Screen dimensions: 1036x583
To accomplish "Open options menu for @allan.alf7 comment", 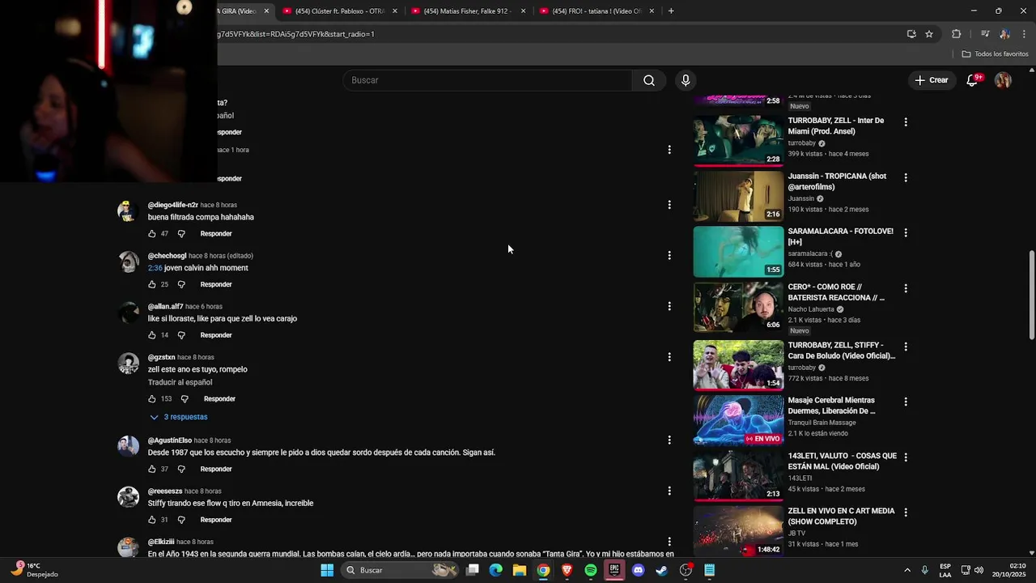I will pyautogui.click(x=669, y=306).
